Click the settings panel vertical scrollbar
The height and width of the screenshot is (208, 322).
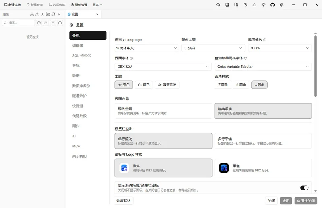pyautogui.click(x=316, y=66)
